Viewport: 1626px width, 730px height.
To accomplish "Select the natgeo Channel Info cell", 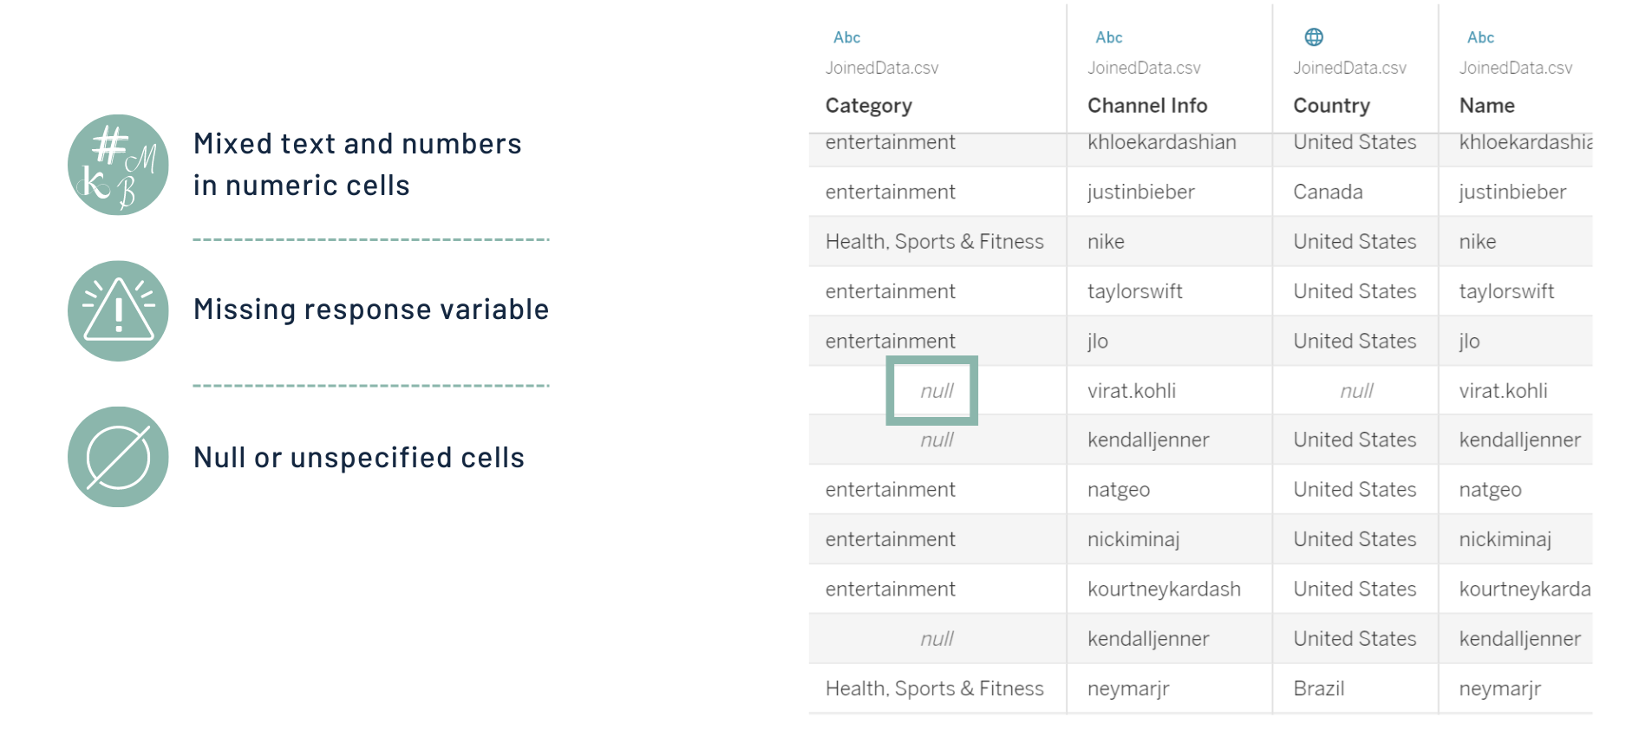I will 1119,490.
